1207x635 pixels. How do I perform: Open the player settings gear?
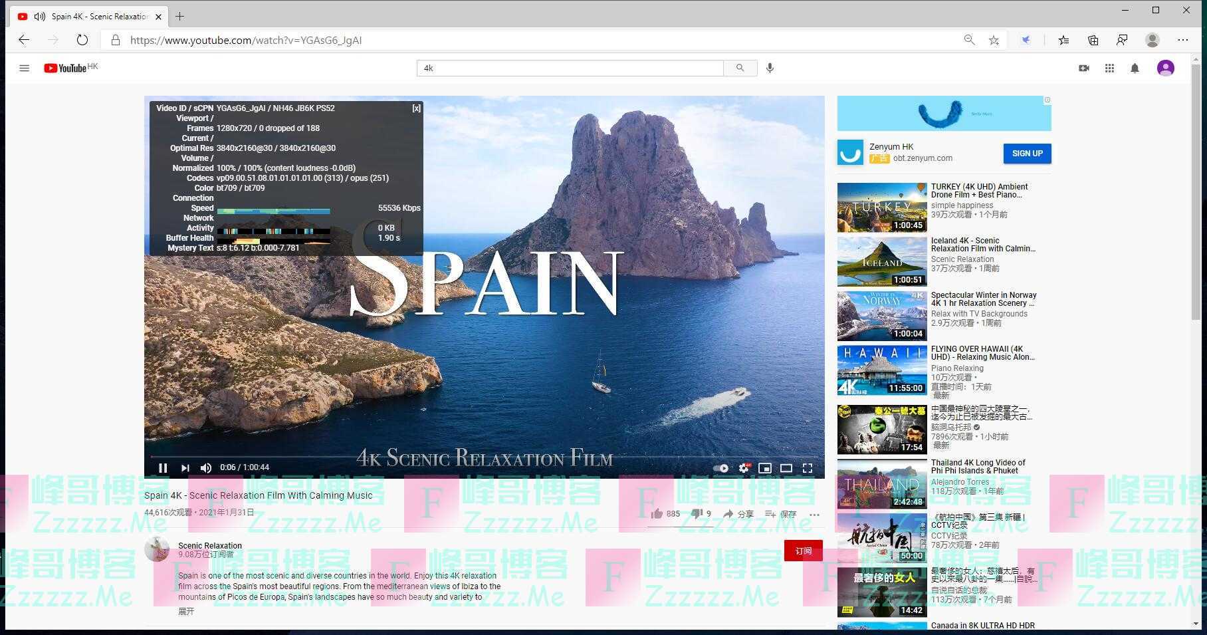pos(744,468)
